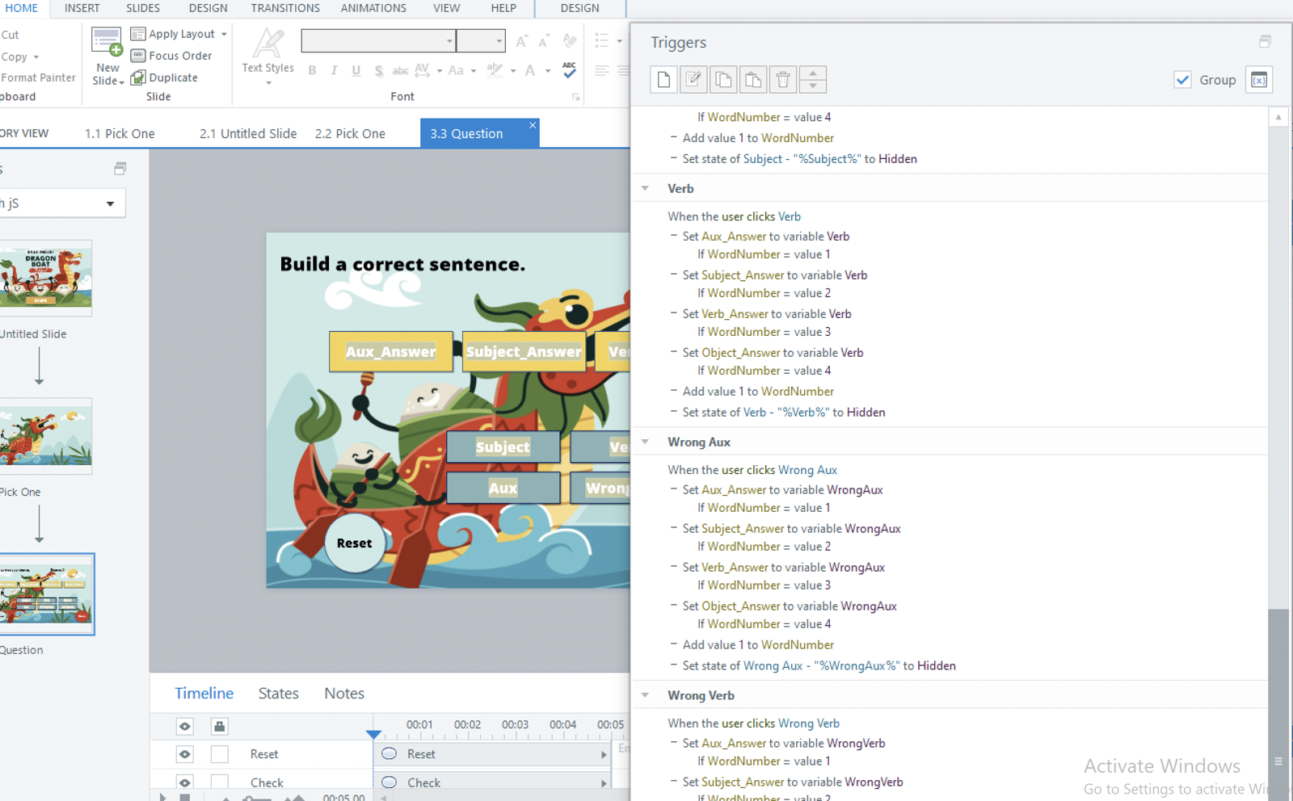Click the Focus Order button
The height and width of the screenshot is (801, 1293).
pos(171,56)
